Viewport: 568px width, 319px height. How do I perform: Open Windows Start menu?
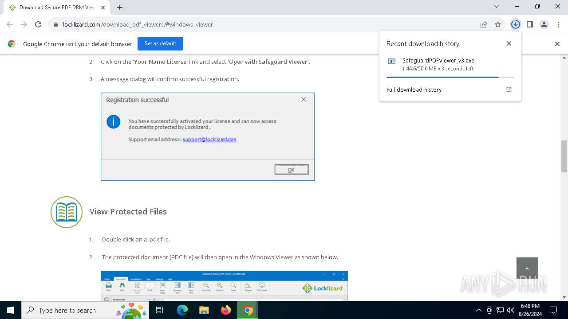[x=11, y=310]
